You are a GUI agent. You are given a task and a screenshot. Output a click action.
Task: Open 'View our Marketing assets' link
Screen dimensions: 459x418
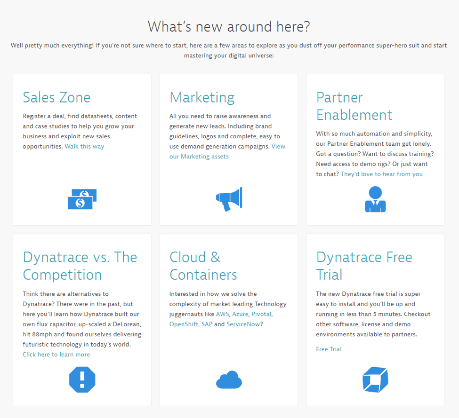[x=227, y=151]
